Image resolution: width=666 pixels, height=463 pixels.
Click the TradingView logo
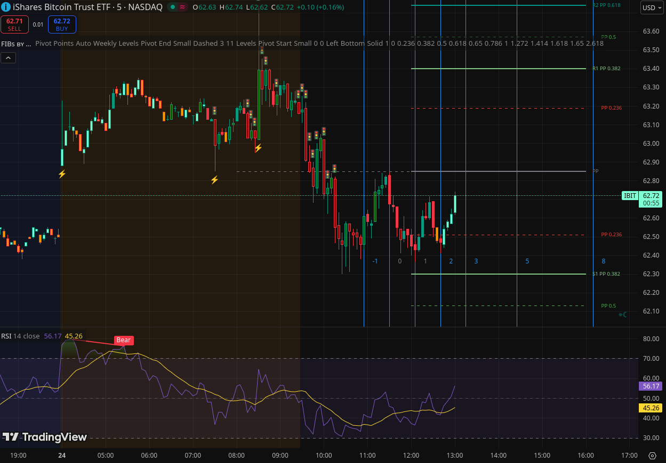point(45,437)
